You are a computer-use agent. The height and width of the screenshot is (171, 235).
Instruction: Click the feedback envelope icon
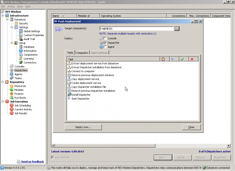[19, 162]
